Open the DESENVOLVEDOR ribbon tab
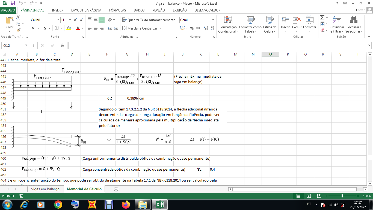 pos(208,10)
